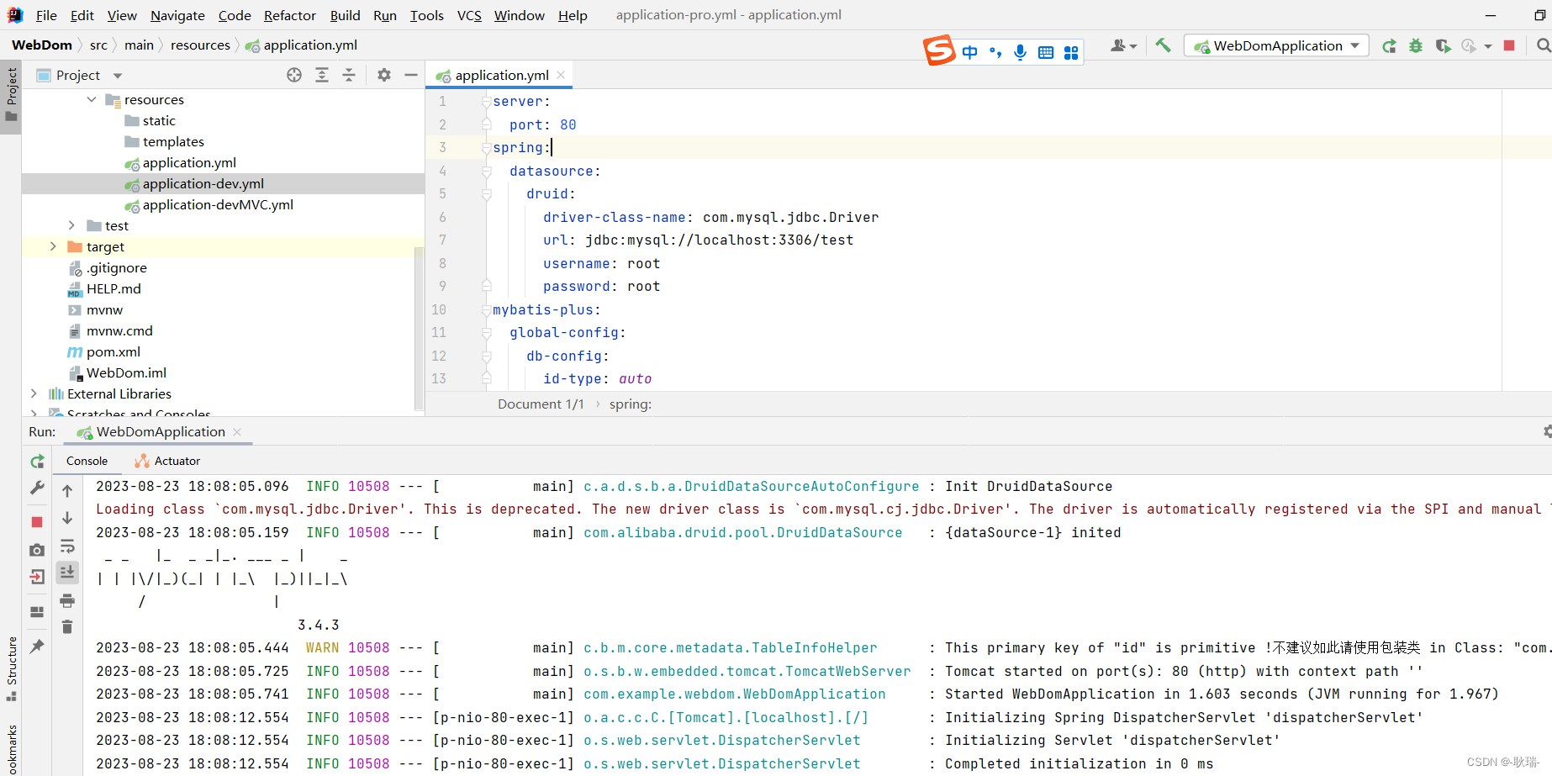
Task: Toggle Sogou Chinese/English input mode
Action: click(969, 52)
